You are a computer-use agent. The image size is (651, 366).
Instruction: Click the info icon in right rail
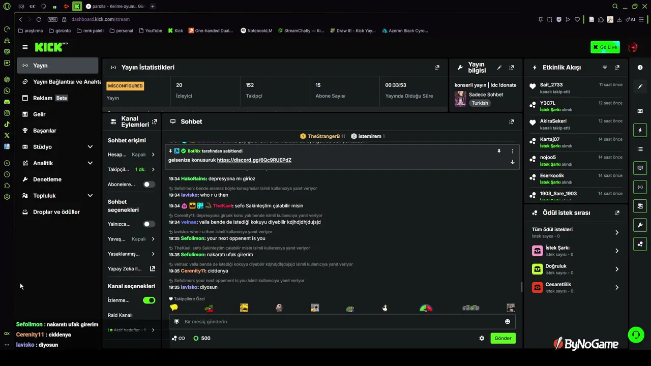point(640,68)
